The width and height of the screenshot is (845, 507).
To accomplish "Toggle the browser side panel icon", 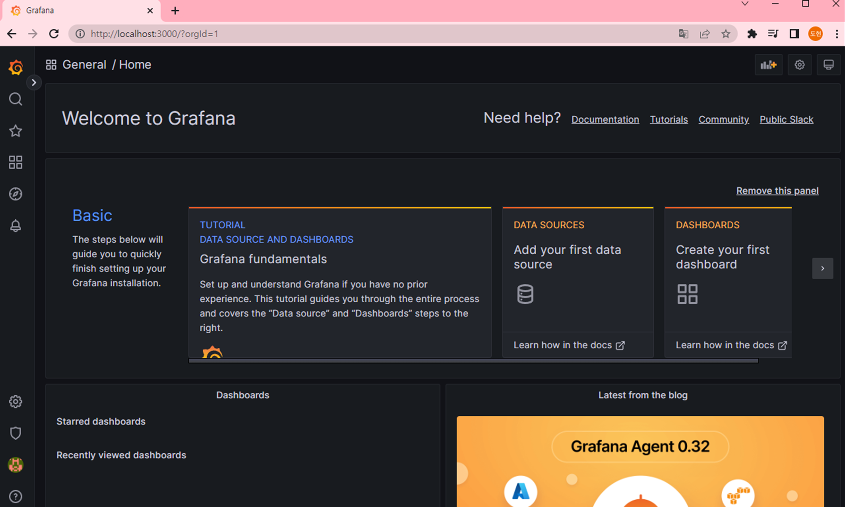I will point(794,34).
